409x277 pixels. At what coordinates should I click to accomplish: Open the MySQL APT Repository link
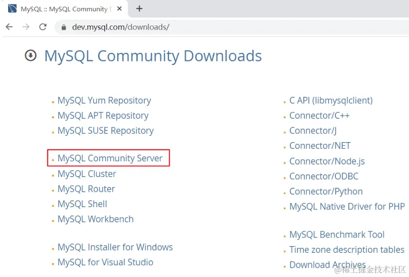pyautogui.click(x=103, y=116)
